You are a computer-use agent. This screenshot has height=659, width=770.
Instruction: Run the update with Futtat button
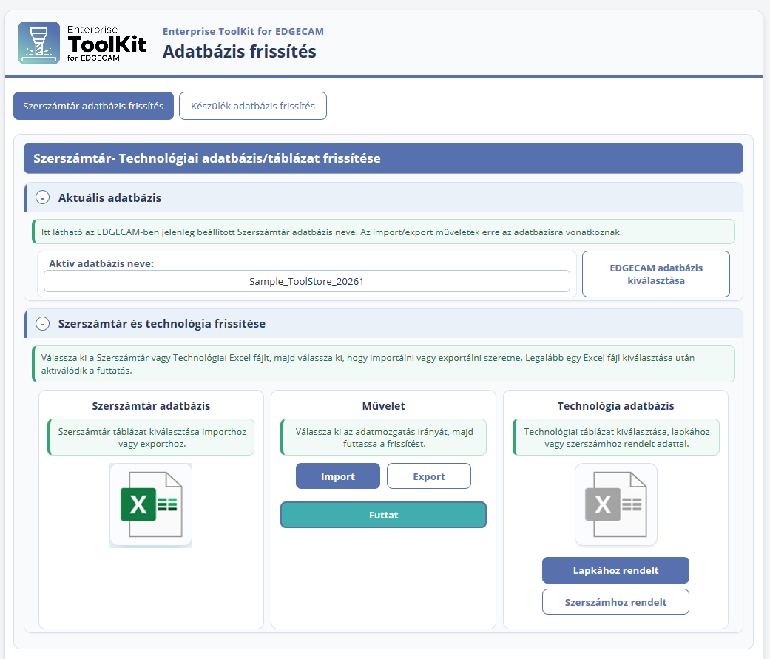(384, 515)
